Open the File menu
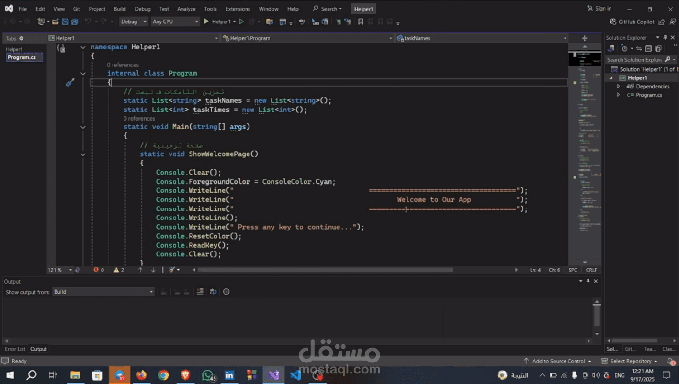679x384 pixels. (x=23, y=9)
